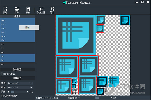Select list row 50
The image size is (151, 100).
[x=17, y=56]
